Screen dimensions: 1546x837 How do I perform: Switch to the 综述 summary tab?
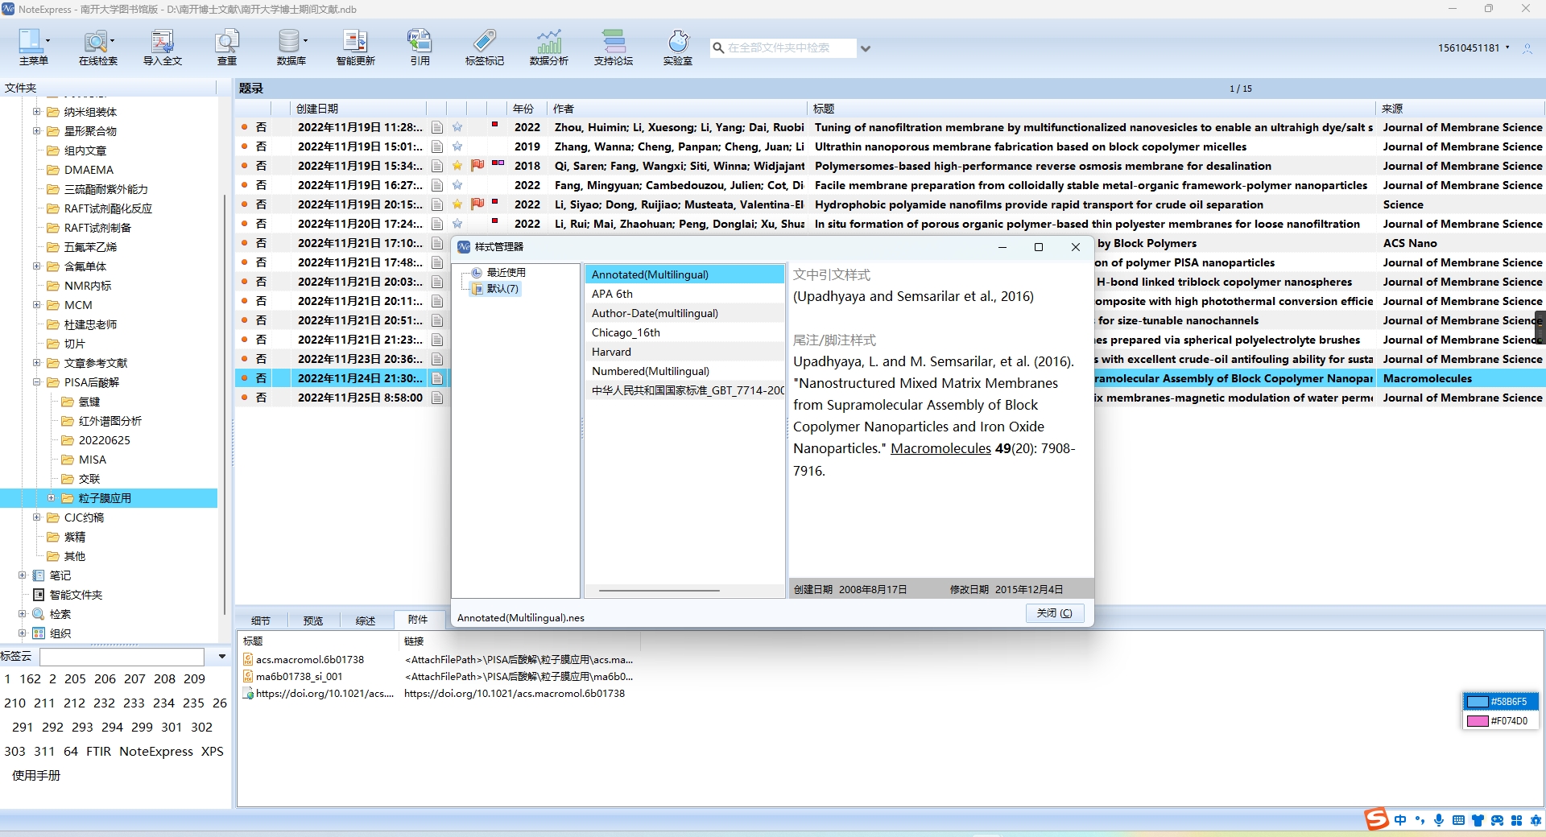(366, 621)
